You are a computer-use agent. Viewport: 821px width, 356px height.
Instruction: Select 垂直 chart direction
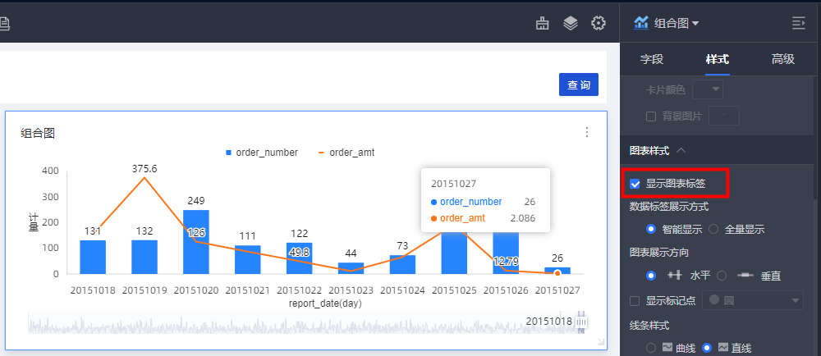(x=722, y=276)
